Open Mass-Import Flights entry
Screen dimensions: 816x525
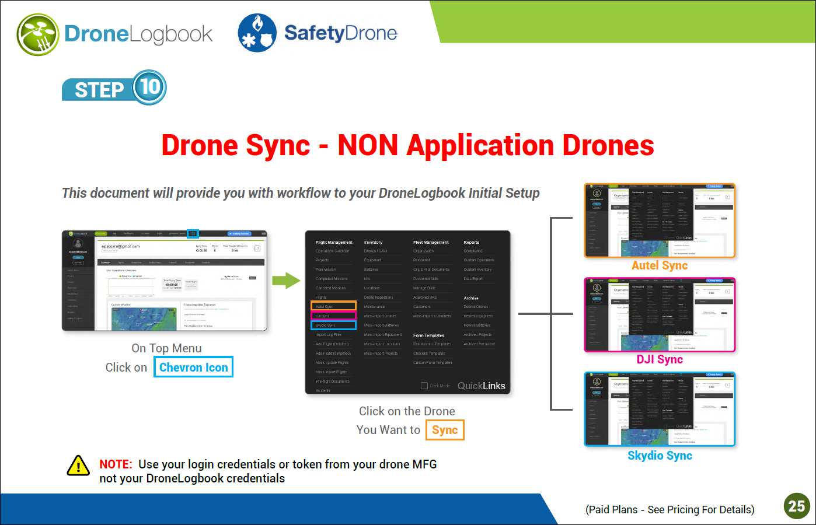tap(331, 372)
